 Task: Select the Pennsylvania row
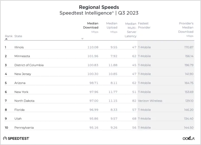pyautogui.click(x=24, y=128)
